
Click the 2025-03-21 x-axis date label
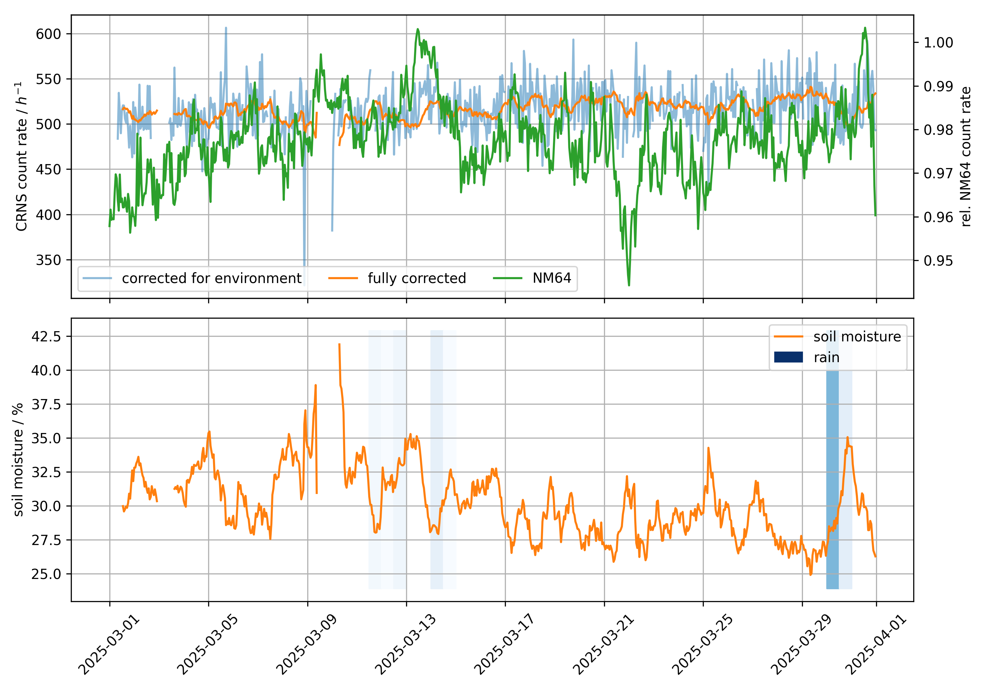pyautogui.click(x=603, y=645)
